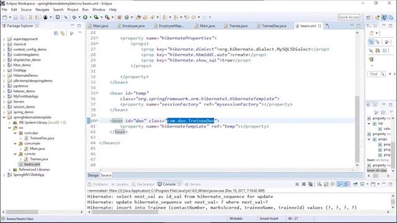Screen dimensions: 397x223
Task: Click the Save toolbar icon
Action: [x=16, y=17]
